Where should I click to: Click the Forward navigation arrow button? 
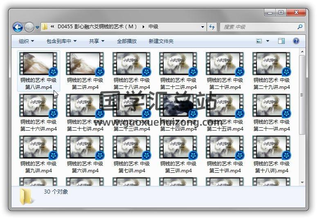[29, 27]
